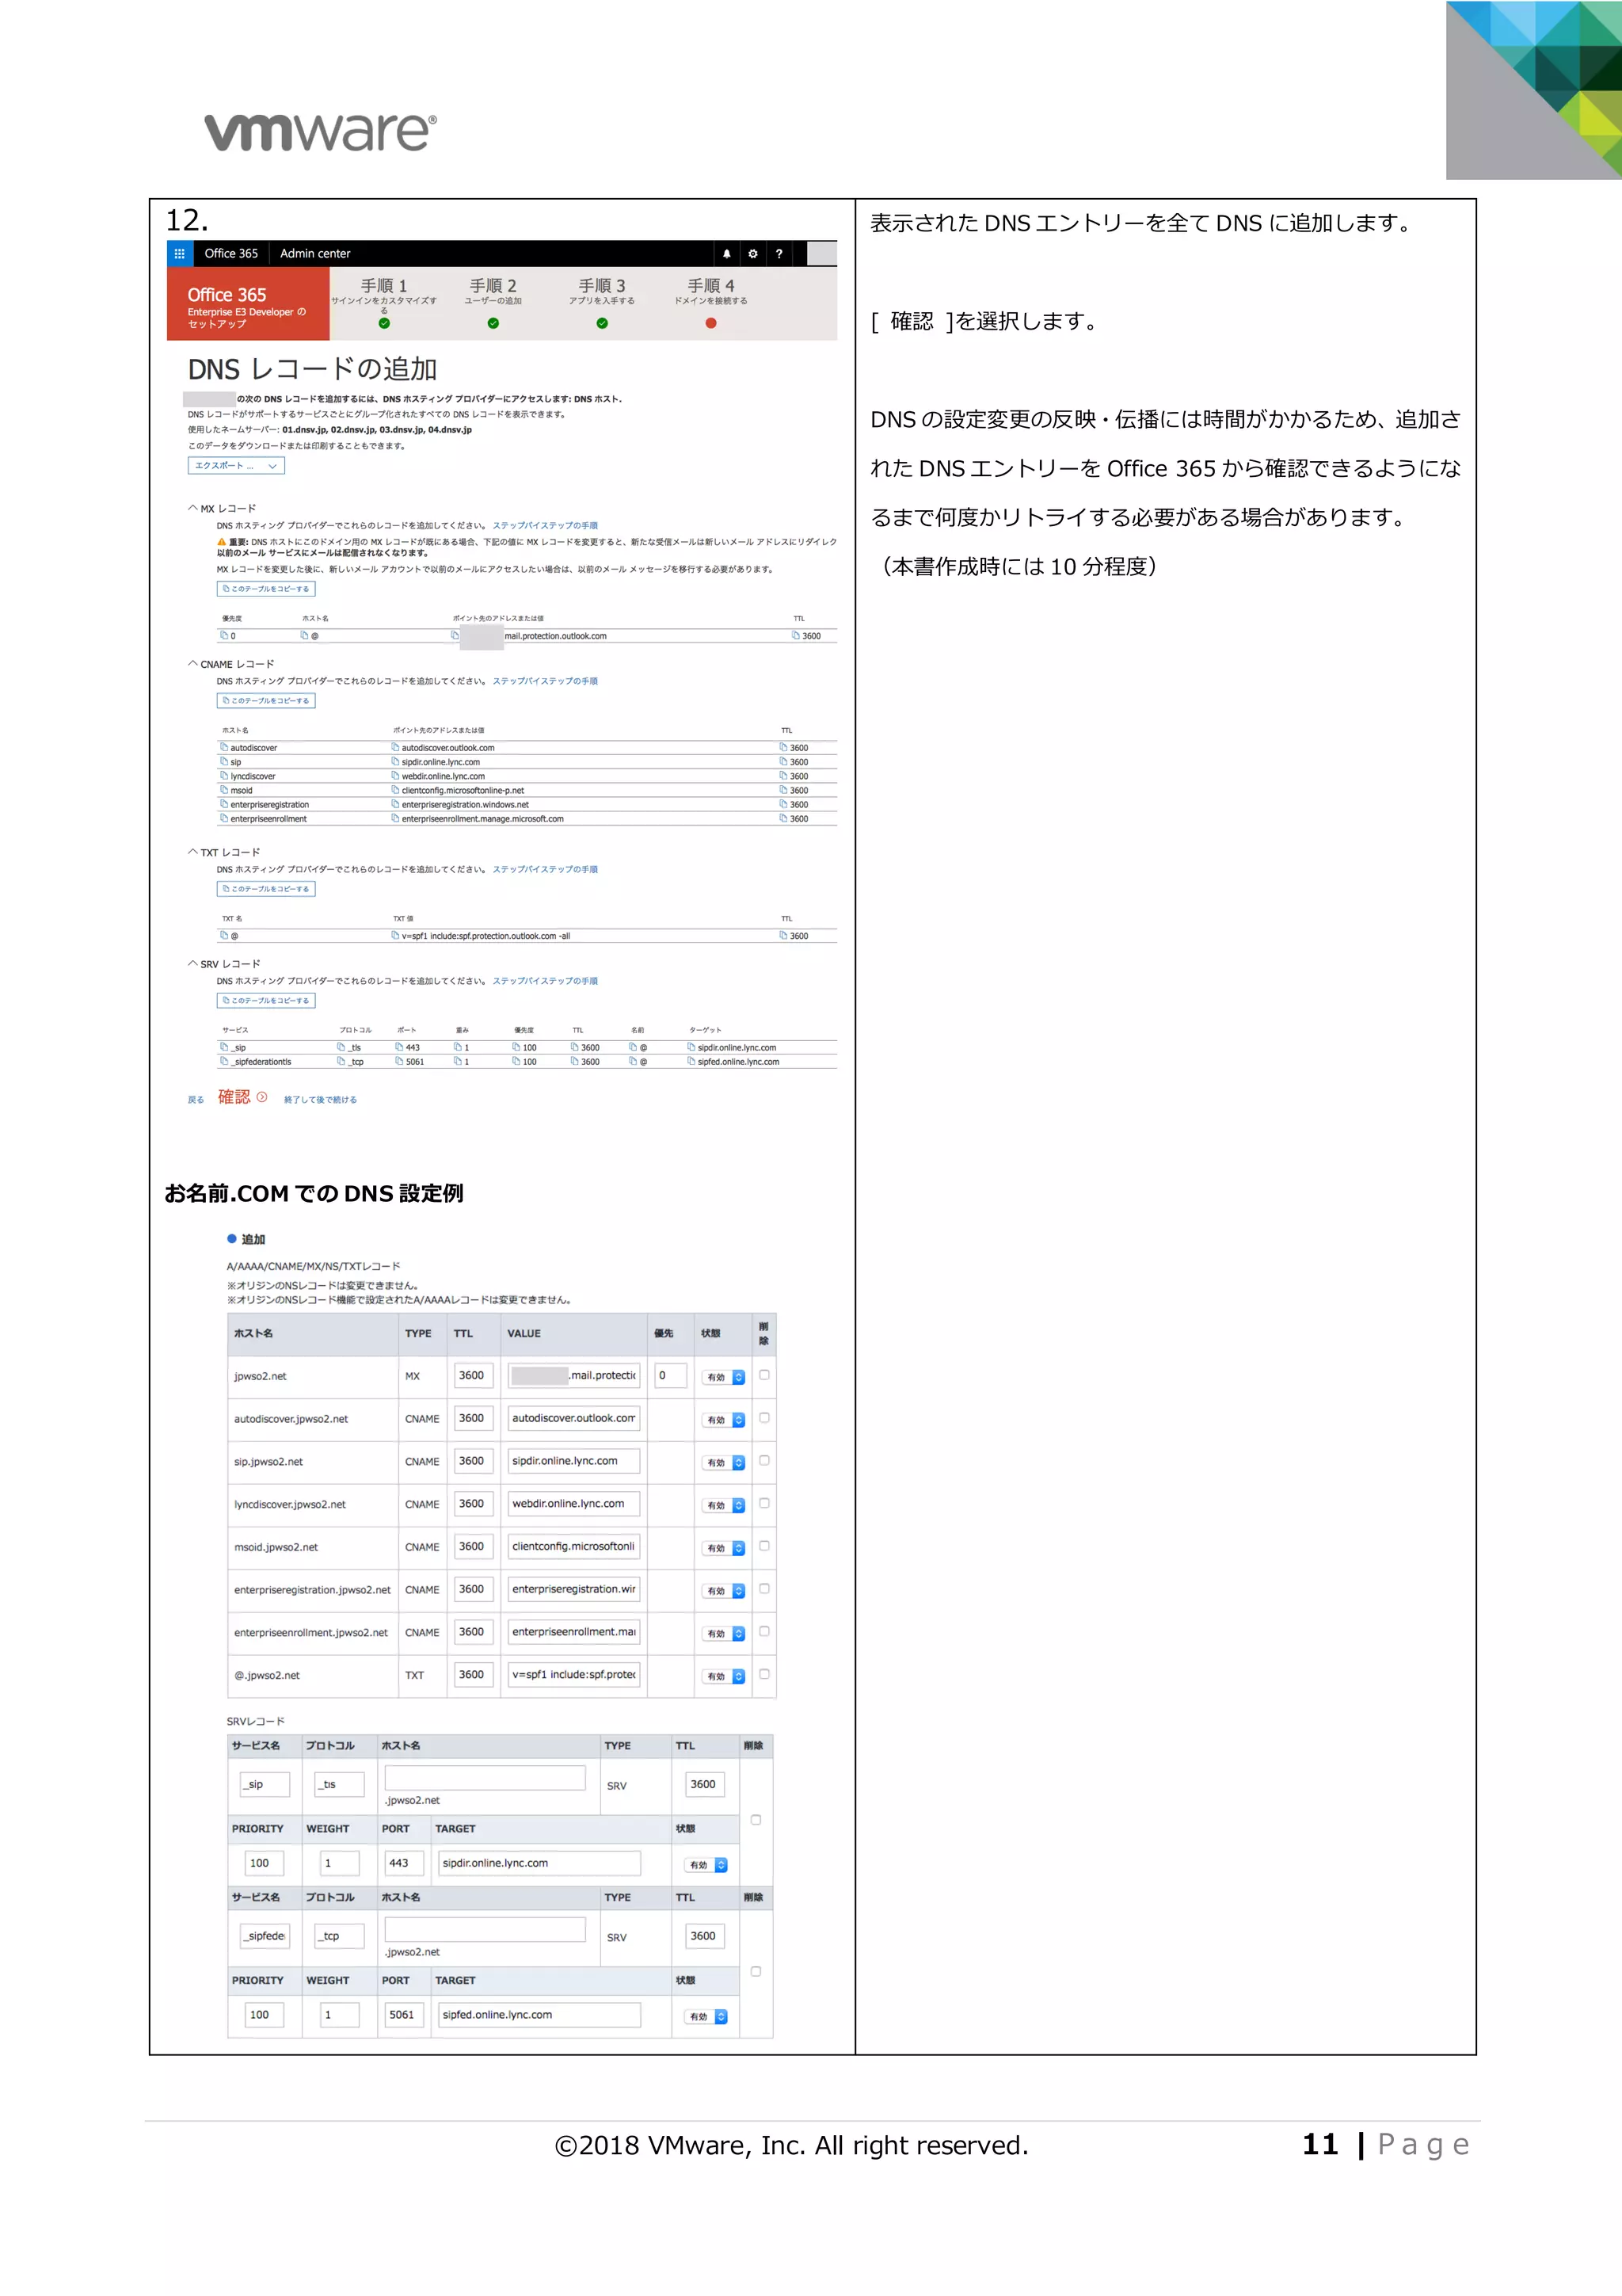This screenshot has height=2296, width=1622.
Task: Copy the TXT record name @
Action: (225, 936)
